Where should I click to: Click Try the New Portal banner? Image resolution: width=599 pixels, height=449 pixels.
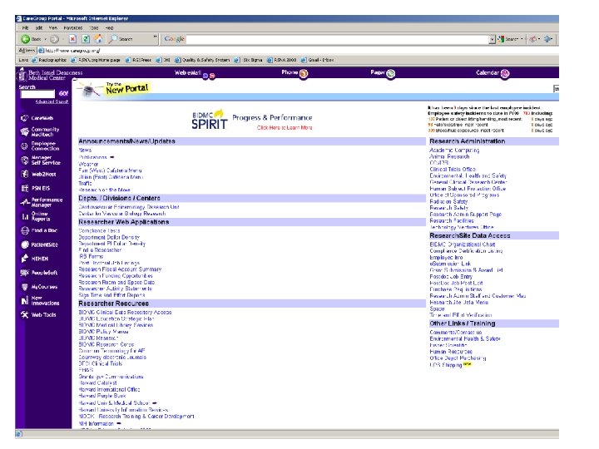coord(115,89)
